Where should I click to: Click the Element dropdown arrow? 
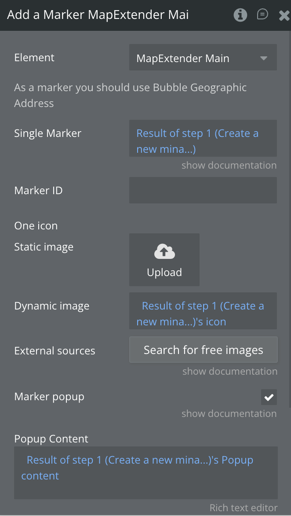point(264,58)
